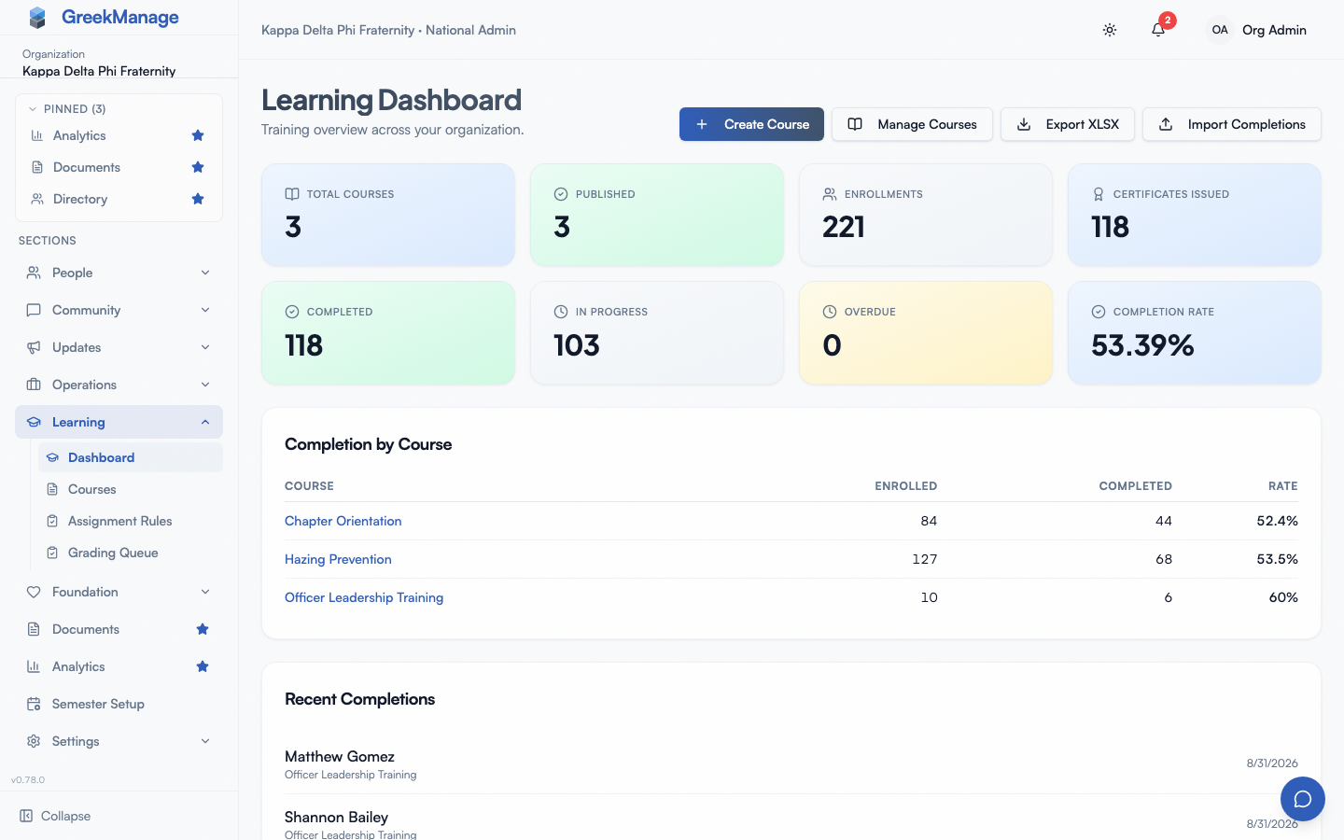Click the Foundation heart icon
Image resolution: width=1344 pixels, height=840 pixels.
click(x=34, y=592)
